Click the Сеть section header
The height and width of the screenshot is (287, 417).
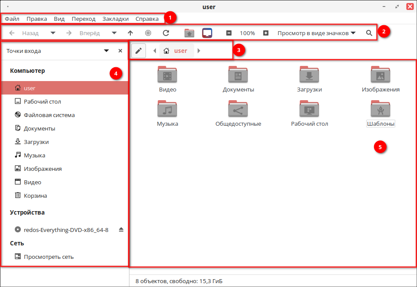(x=17, y=243)
